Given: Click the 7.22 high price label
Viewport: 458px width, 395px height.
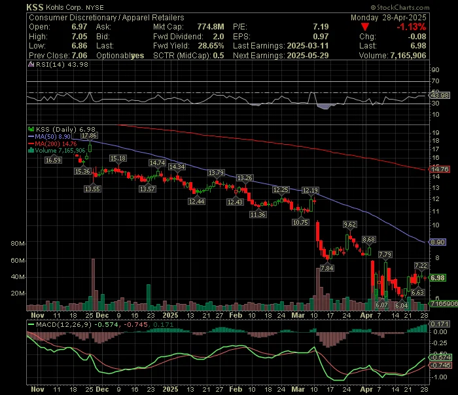Looking at the screenshot, I should (421, 266).
